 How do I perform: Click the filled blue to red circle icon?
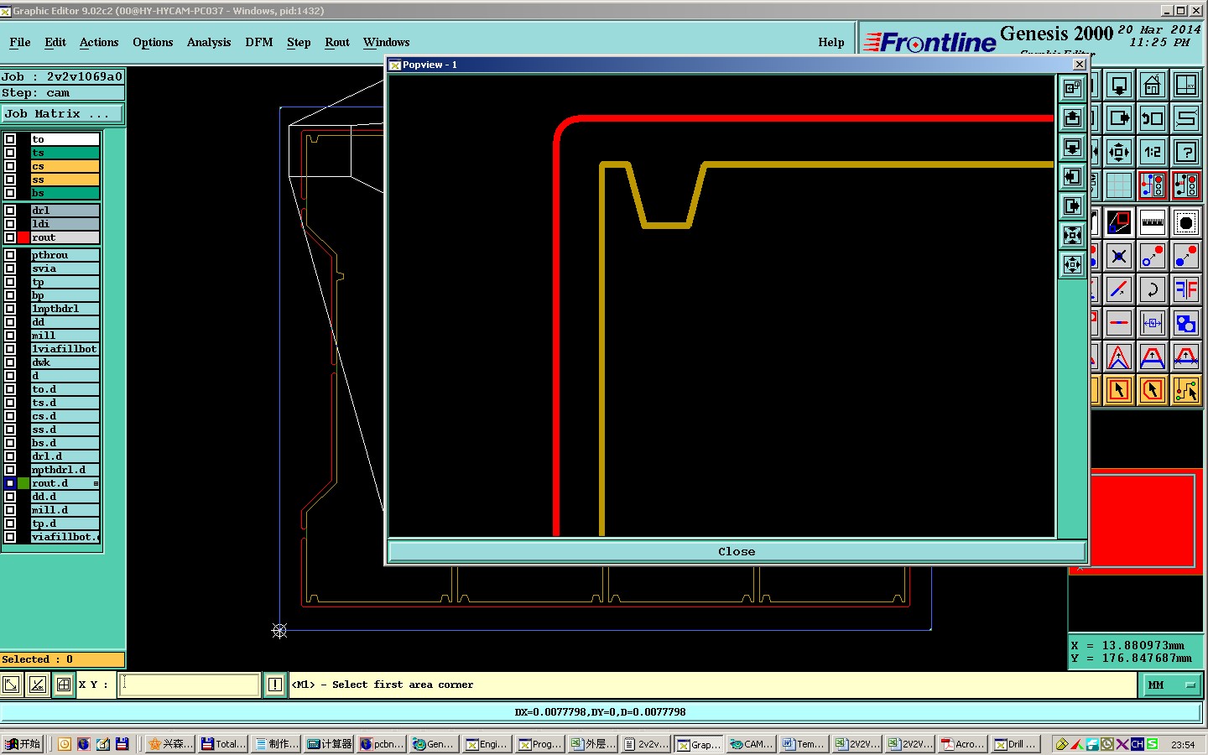[1186, 256]
